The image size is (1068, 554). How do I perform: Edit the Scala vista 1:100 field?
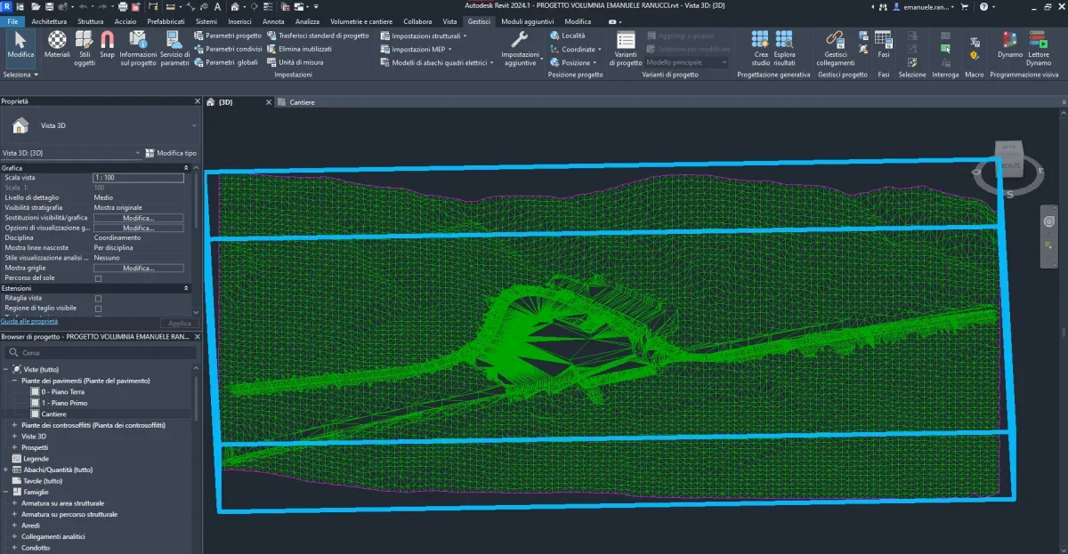click(139, 178)
